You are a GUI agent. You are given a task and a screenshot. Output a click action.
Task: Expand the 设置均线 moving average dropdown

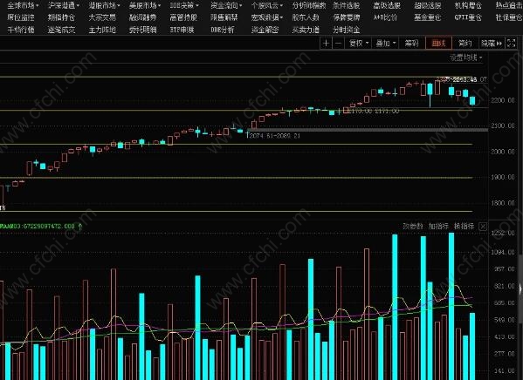[465, 58]
